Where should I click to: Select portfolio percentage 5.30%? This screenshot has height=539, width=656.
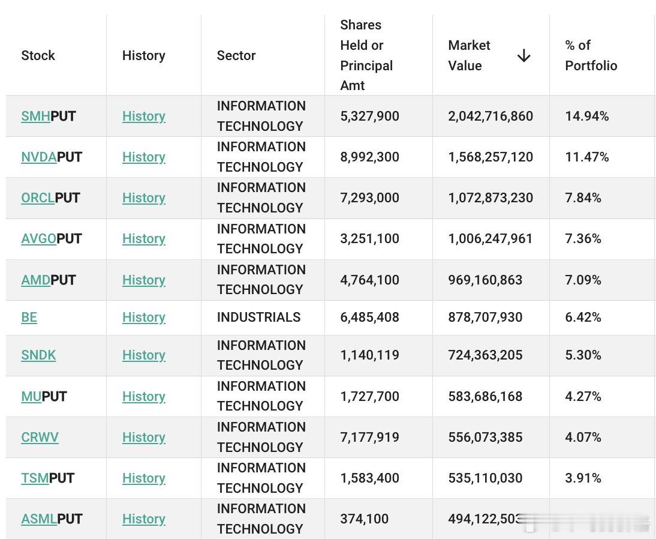tap(583, 355)
